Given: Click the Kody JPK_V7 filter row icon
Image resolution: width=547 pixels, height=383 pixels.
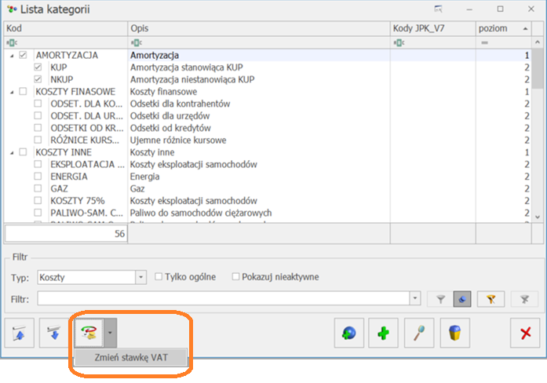Looking at the screenshot, I should coord(399,42).
